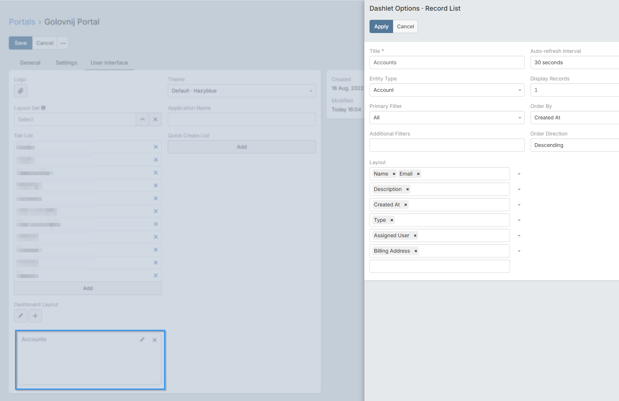Viewport: 619px width, 401px height.
Task: Click the Title input field
Action: pos(447,62)
